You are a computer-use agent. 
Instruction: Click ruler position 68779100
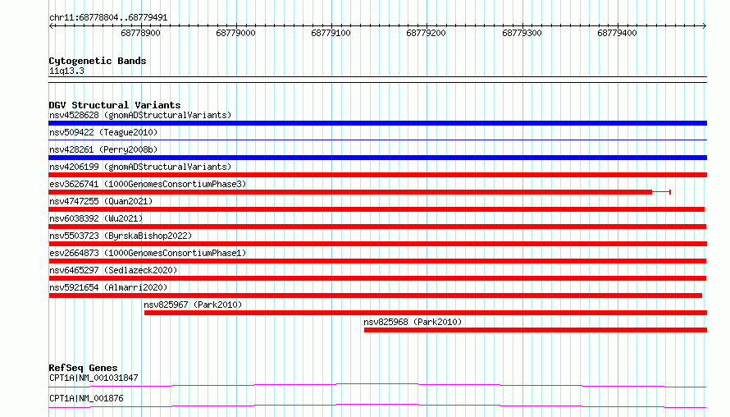click(x=331, y=33)
